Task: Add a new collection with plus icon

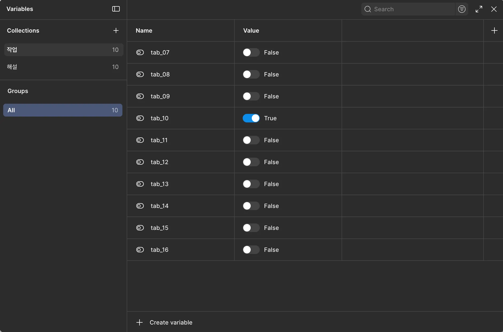Action: 116,30
